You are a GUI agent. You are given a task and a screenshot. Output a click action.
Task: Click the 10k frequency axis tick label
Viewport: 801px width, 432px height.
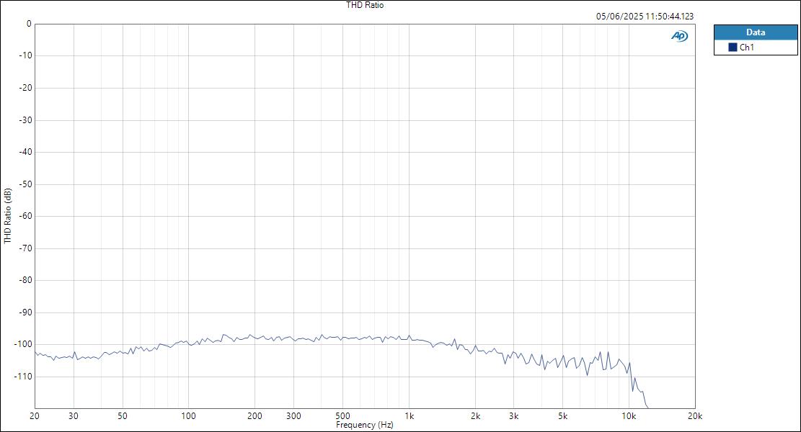click(x=629, y=416)
